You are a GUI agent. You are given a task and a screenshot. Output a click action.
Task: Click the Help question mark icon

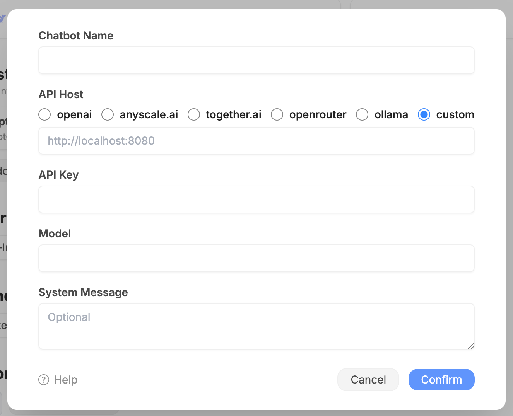point(44,380)
